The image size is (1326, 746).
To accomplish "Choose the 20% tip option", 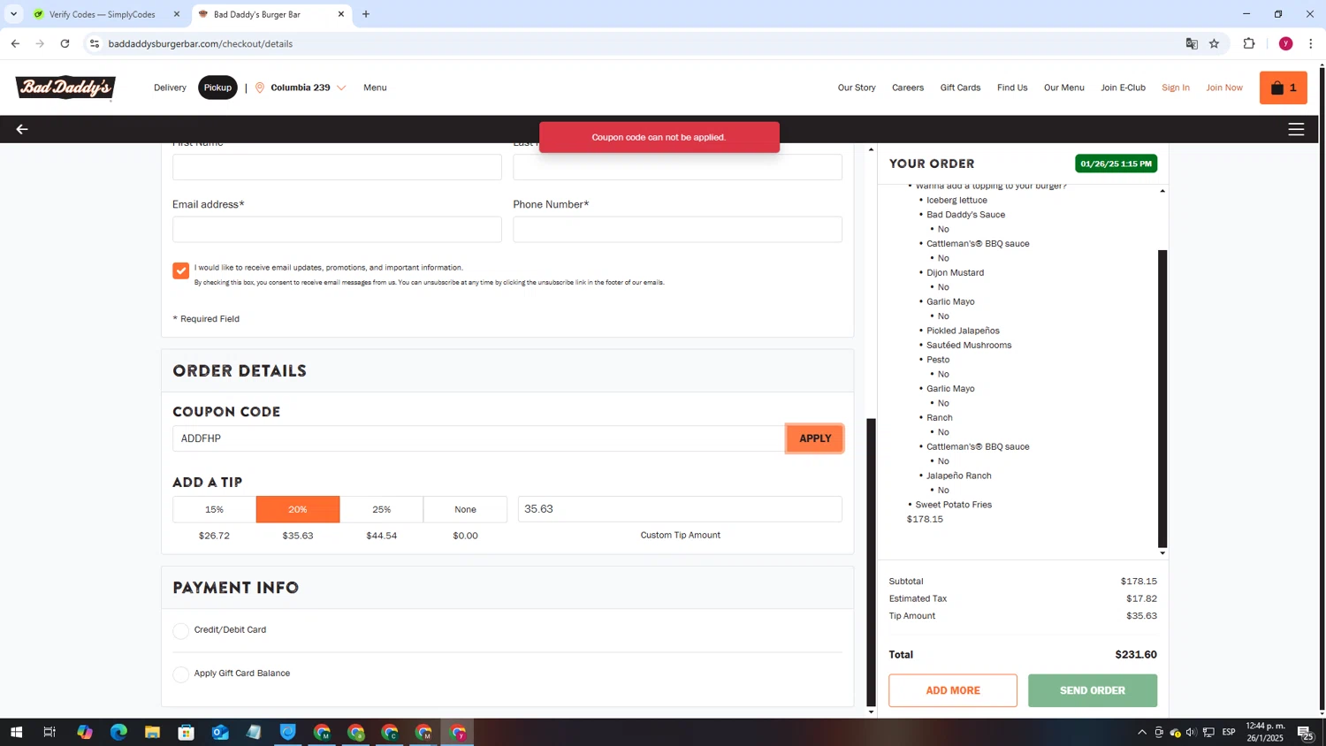I will 298,509.
